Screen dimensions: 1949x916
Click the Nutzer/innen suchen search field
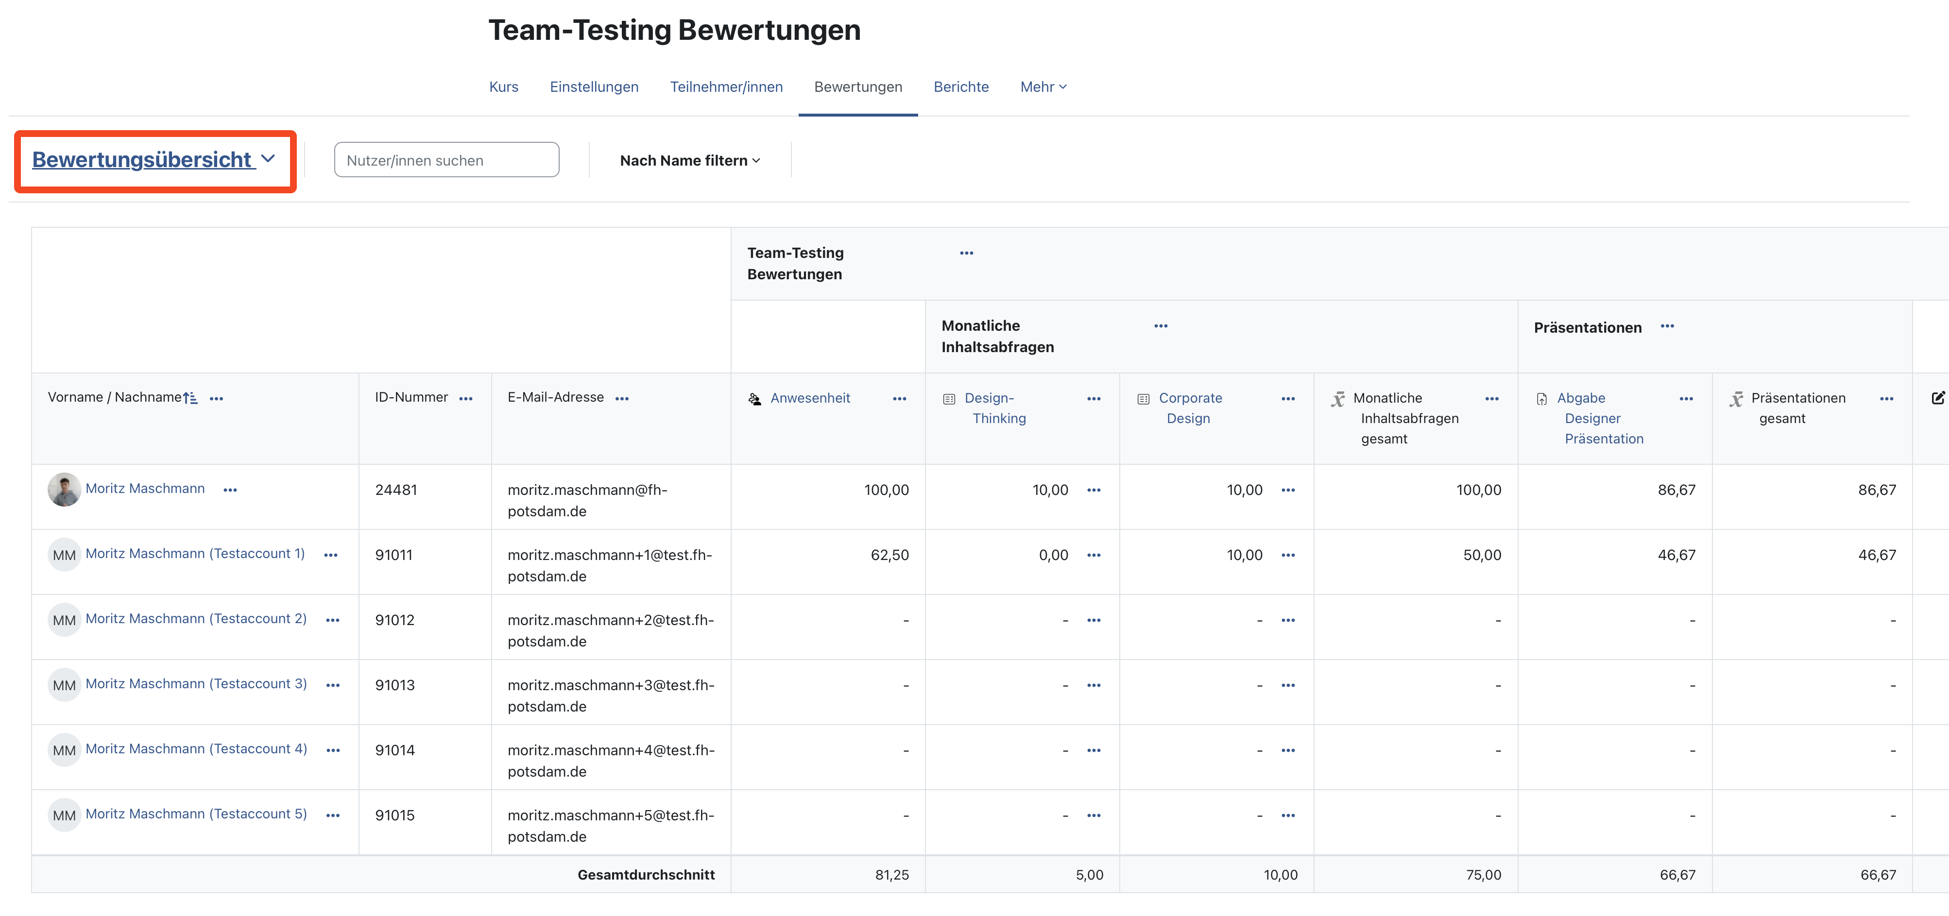pos(446,160)
